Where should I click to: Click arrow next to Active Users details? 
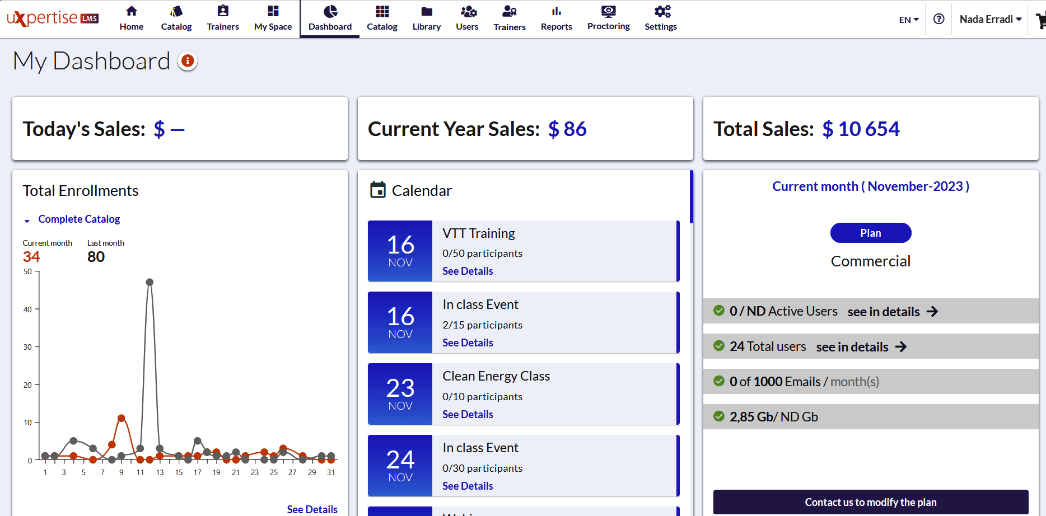click(932, 311)
